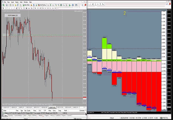The image size is (173, 120).
Task: Select the vertical line drawing tool
Action: pyautogui.click(x=9, y=8)
